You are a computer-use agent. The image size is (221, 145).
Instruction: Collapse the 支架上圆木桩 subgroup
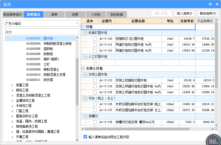point(86,74)
